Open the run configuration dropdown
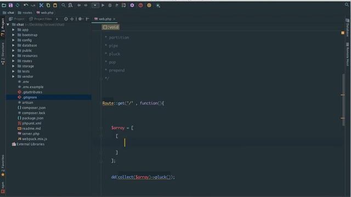The image size is (351, 197). click(95, 5)
